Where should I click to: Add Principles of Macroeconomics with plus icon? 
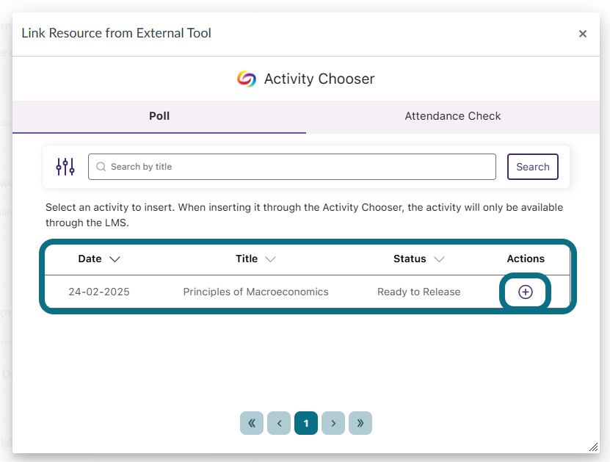526,292
